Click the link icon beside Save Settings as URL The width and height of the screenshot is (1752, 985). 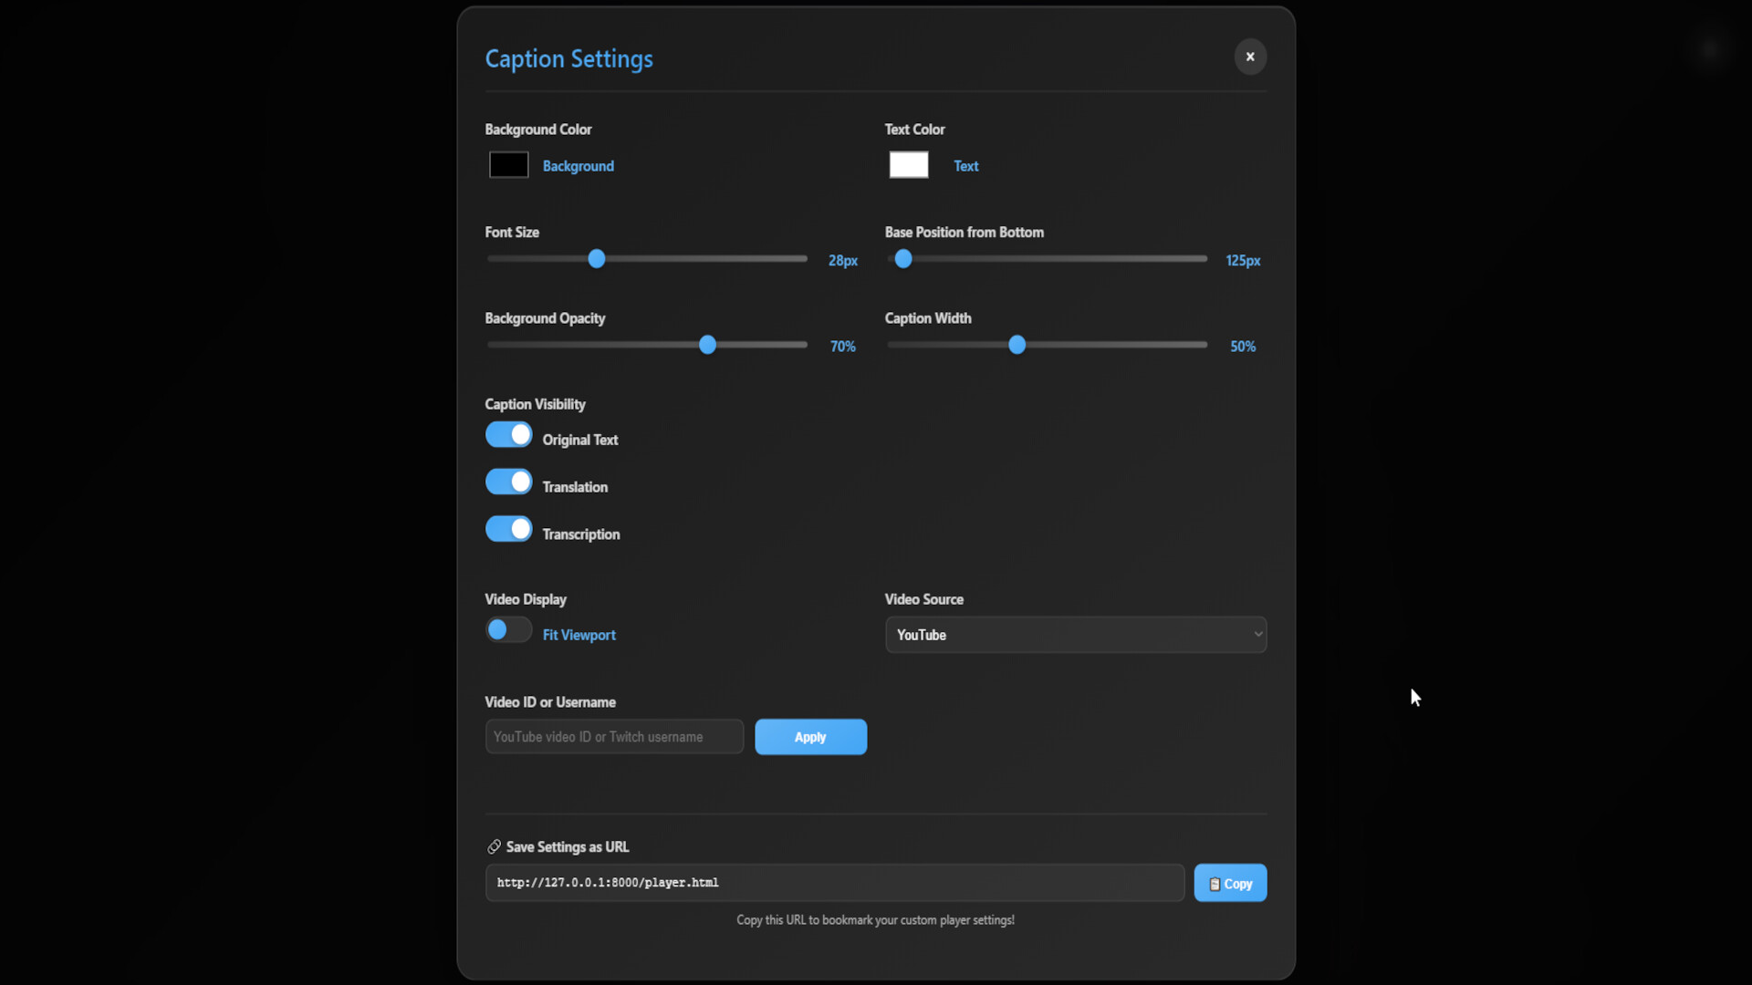click(494, 846)
